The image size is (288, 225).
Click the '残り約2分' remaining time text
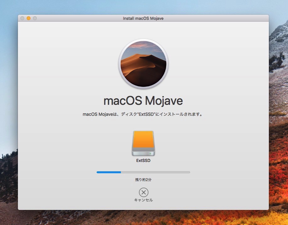coord(143,180)
